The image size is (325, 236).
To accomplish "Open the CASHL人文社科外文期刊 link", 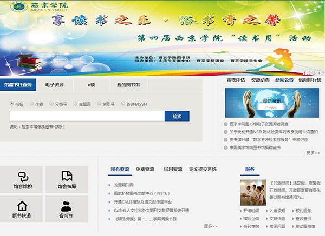I will 151,211.
